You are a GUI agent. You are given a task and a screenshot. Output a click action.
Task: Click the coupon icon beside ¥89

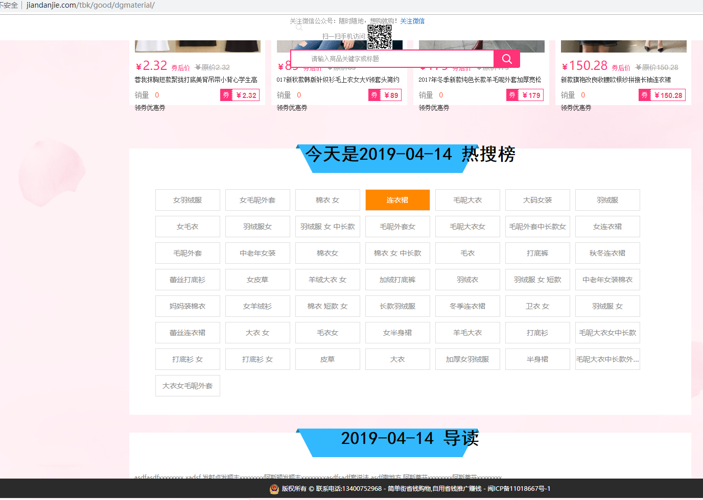374,95
